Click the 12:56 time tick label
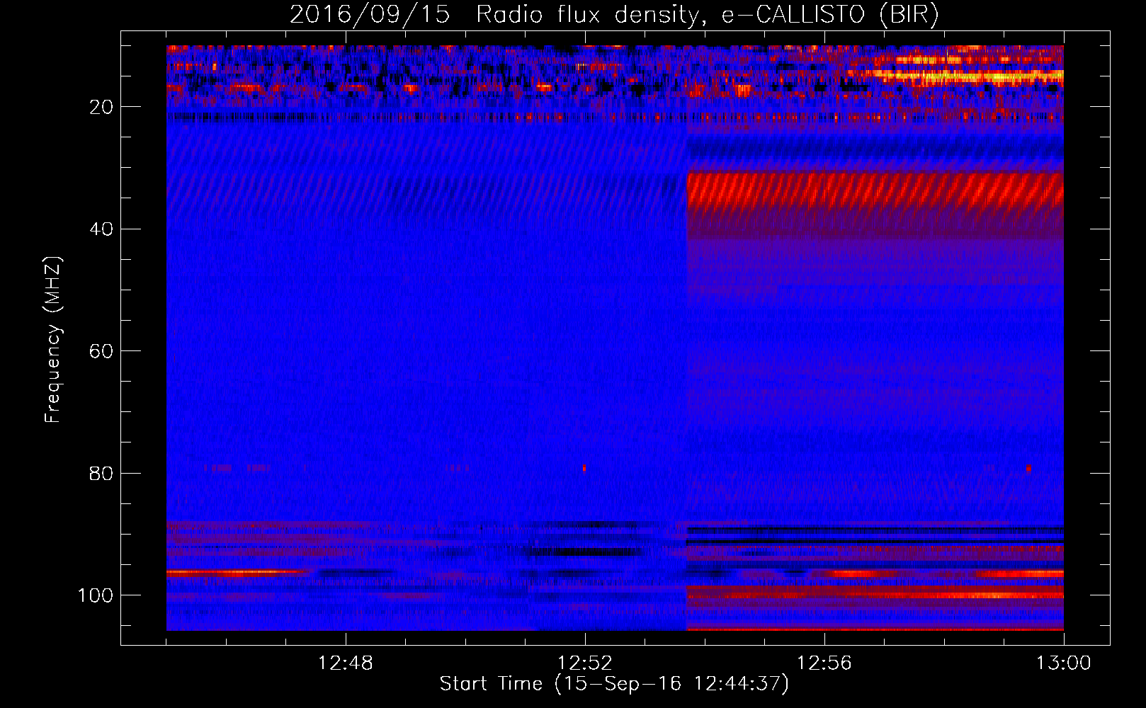 click(x=824, y=663)
